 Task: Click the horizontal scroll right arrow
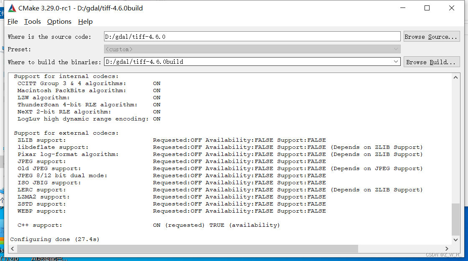pos(447,248)
